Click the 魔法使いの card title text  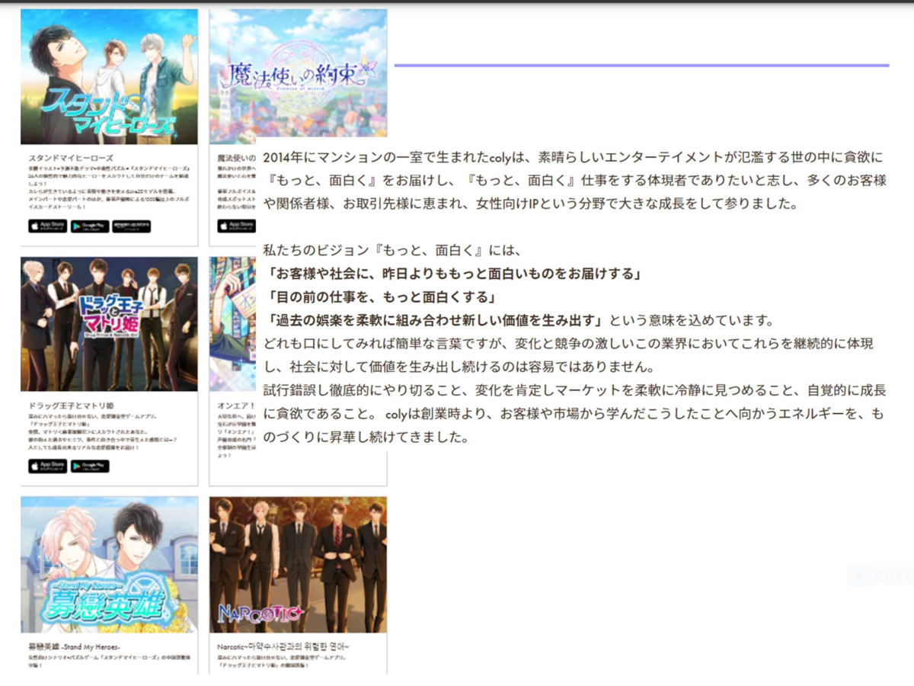coord(237,157)
